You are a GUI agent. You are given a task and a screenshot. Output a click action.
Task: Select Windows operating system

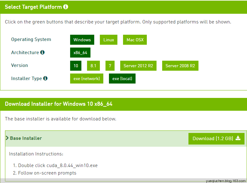click(x=82, y=40)
